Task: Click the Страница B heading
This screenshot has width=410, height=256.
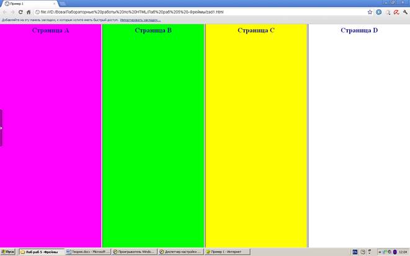Action: (x=153, y=30)
